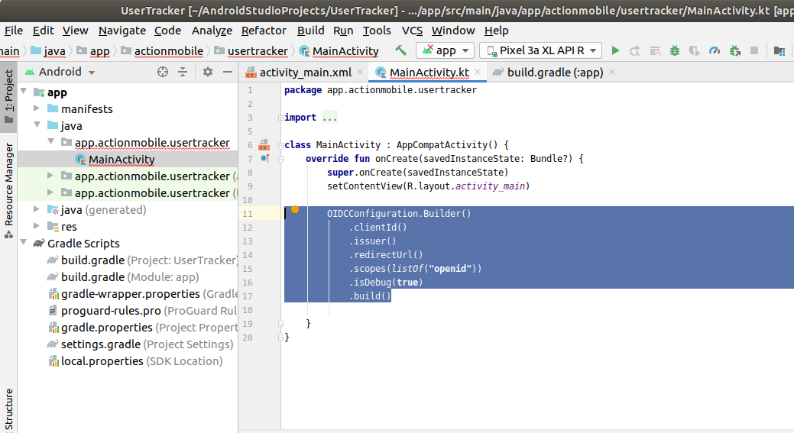Viewport: 794px width, 433px height.
Task: Click the orange intention bulb on line 11
Action: (295, 209)
